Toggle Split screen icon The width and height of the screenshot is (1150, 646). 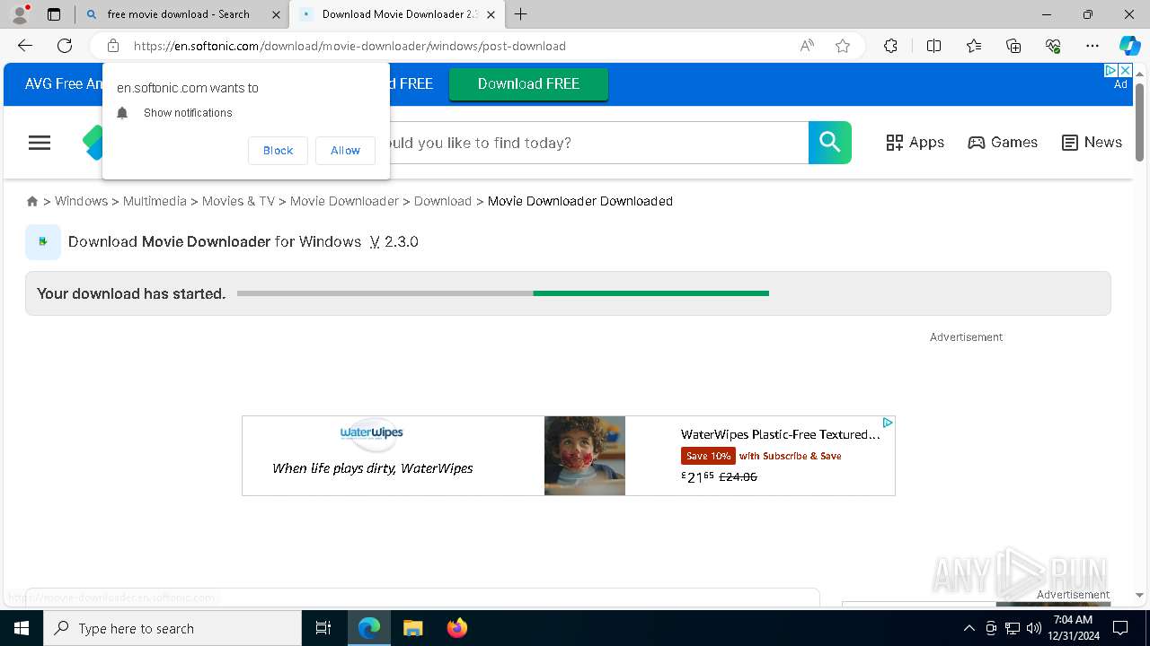click(x=933, y=46)
